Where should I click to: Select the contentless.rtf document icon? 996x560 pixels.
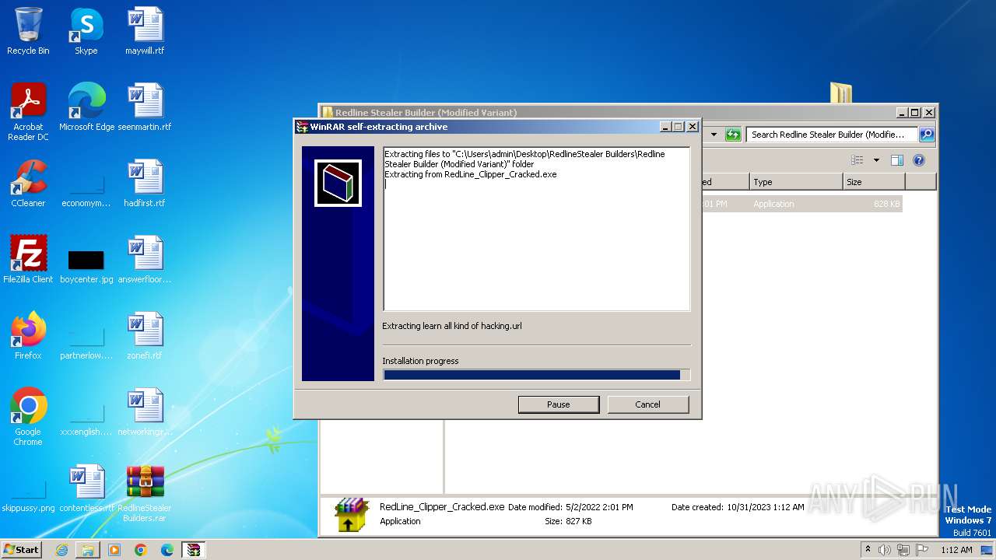(86, 488)
